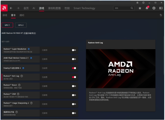Screen dimensions: 165x120
Task: Disable Radeon Anti-Lag toggle
Action: 74,77
